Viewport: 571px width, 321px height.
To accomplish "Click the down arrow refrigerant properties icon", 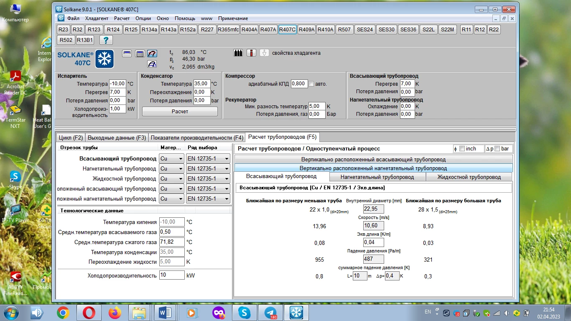I will tap(264, 53).
